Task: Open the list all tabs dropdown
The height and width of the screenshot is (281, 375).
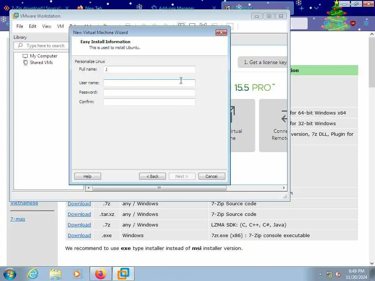Action: pos(316,8)
